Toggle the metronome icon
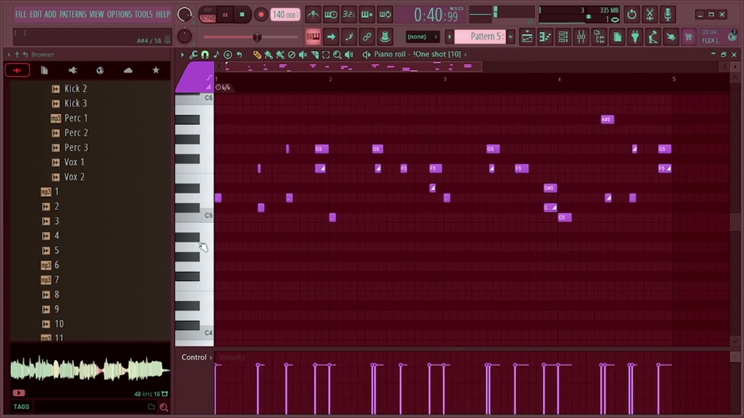 coord(313,15)
